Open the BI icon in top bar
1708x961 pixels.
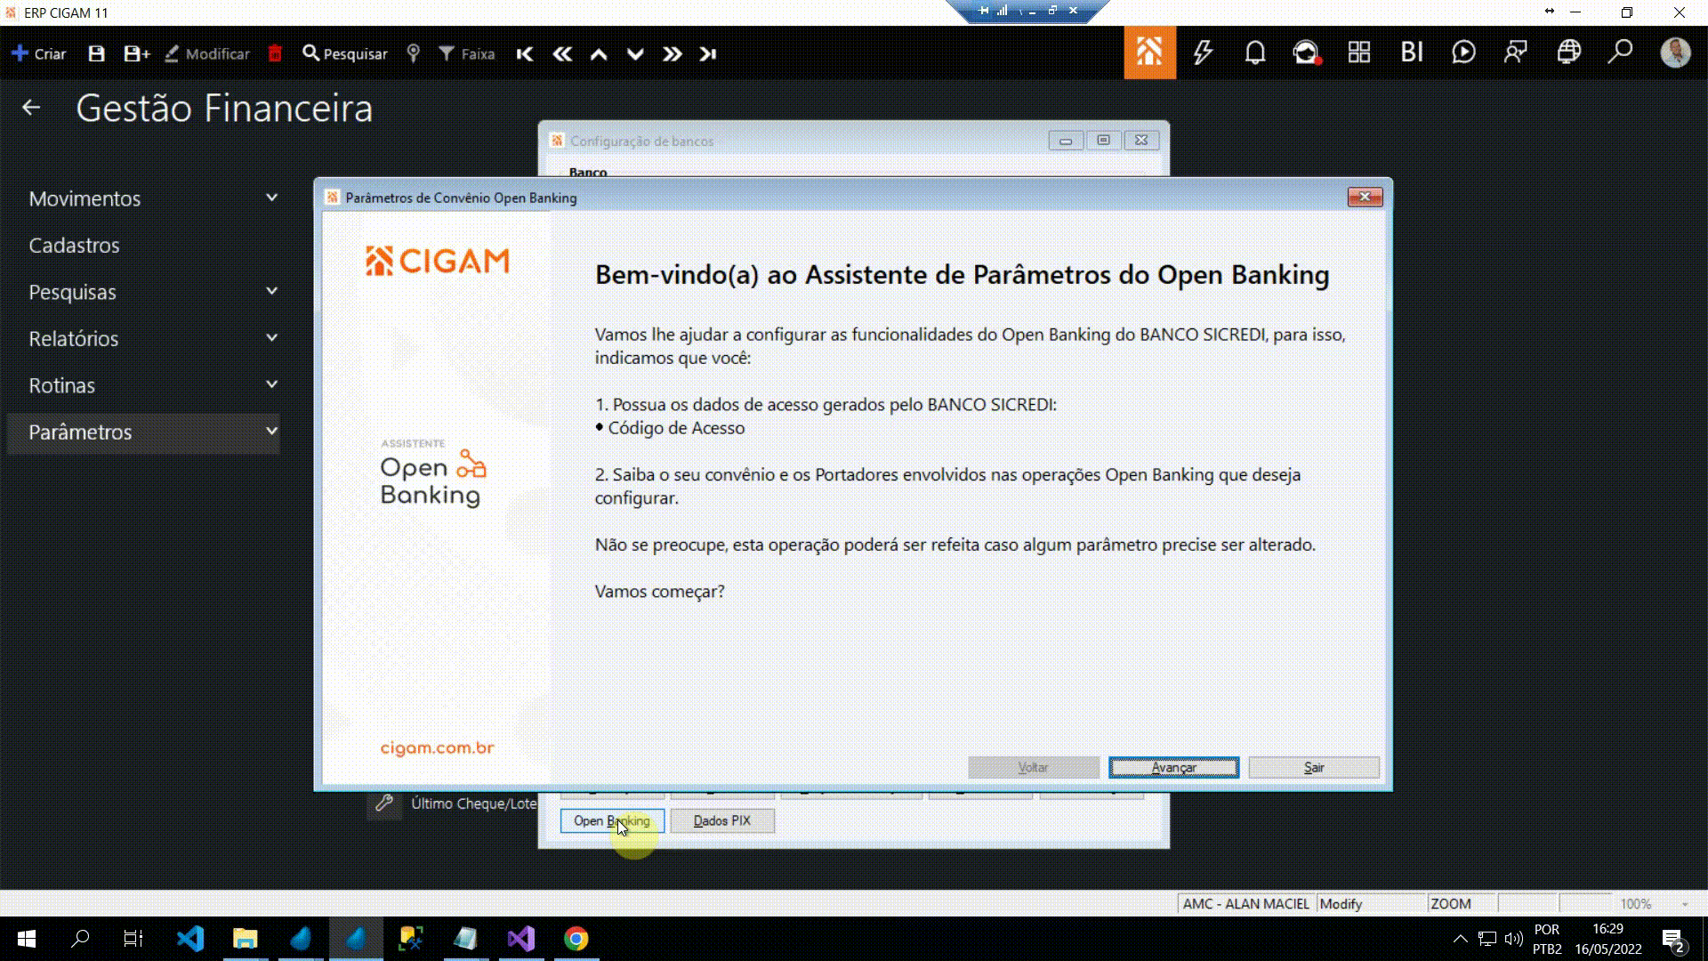tap(1412, 52)
